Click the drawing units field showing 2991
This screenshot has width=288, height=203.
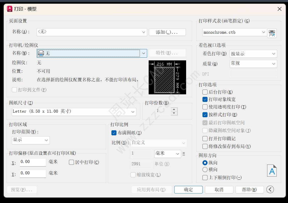pos(142,164)
